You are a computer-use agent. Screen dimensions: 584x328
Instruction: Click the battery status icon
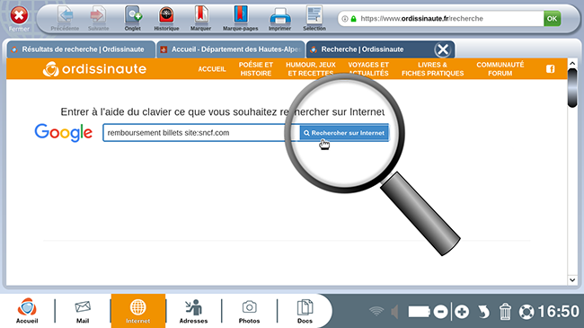click(x=419, y=312)
